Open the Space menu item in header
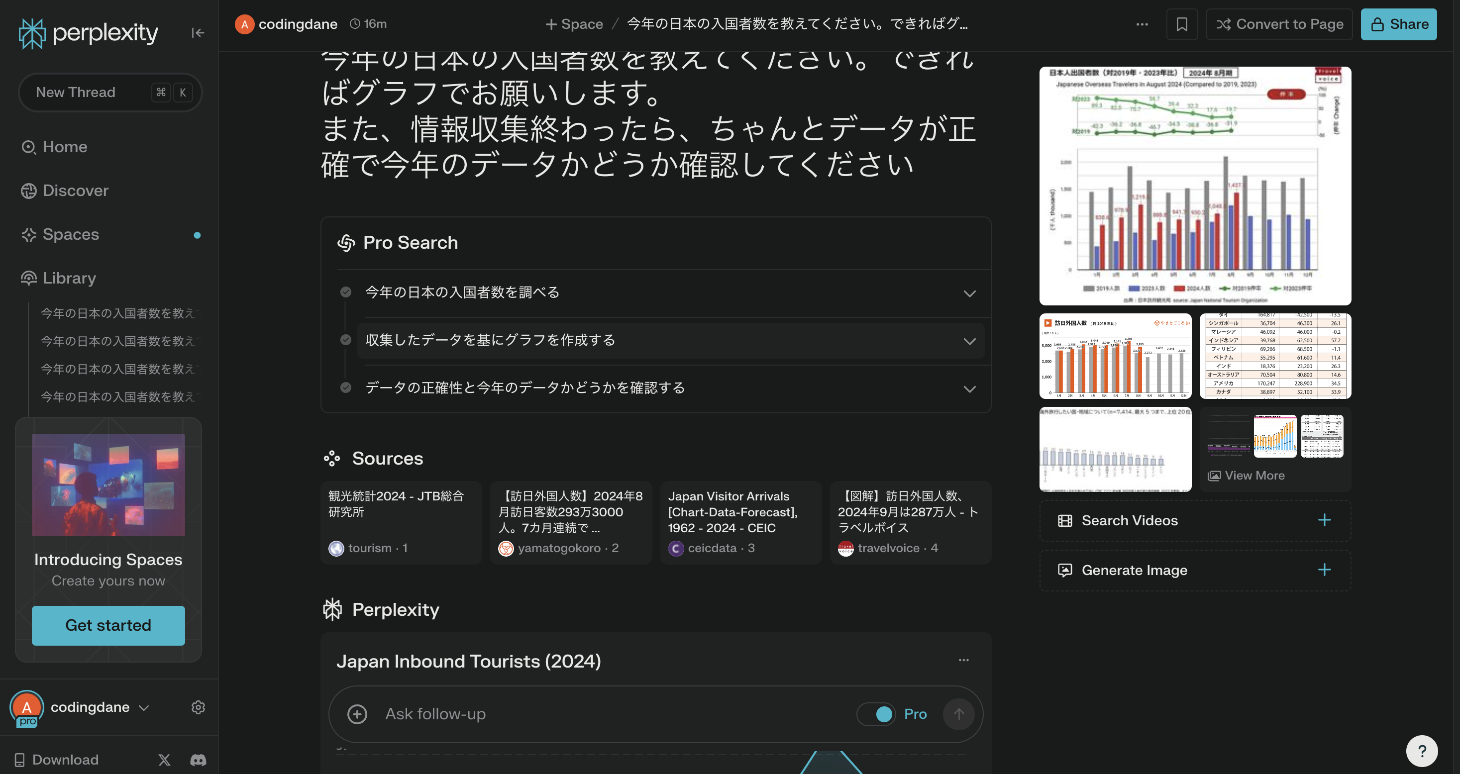 [574, 24]
